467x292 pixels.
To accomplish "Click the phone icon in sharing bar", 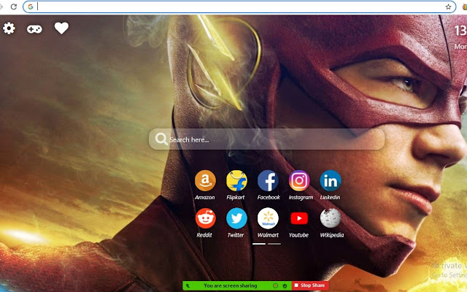I will 188,285.
